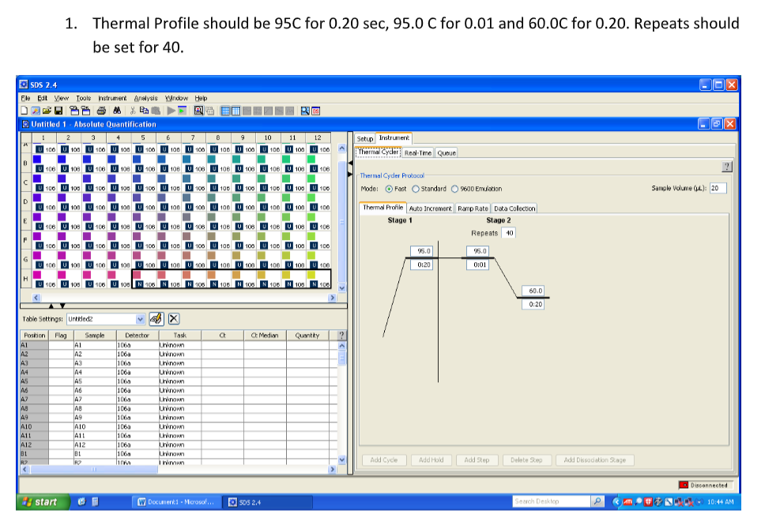Click the red ATI tray icon
Viewport: 765px width, 529px height.
click(627, 501)
